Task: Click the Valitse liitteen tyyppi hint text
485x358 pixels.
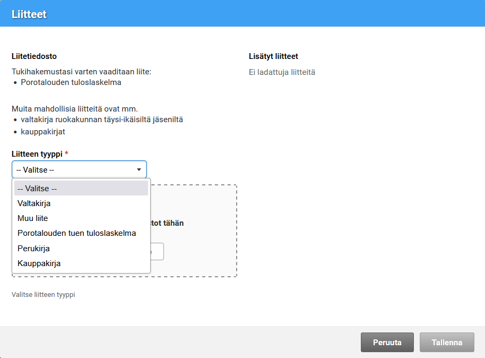Action: coord(44,294)
